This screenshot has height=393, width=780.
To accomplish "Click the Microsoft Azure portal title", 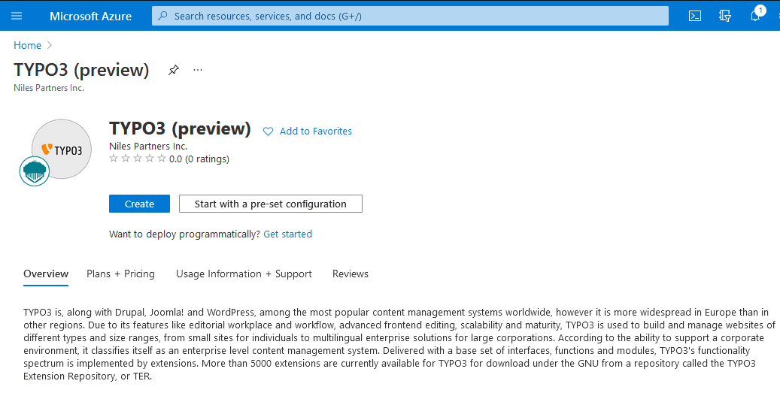I will tap(90, 16).
